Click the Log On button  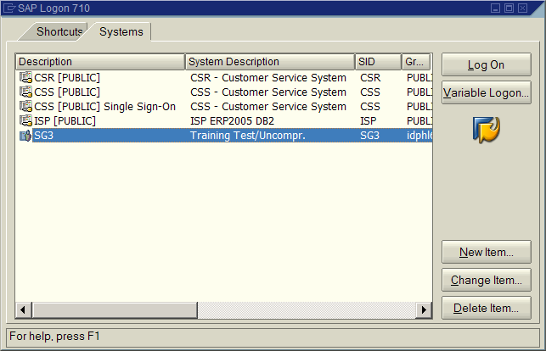pos(487,64)
